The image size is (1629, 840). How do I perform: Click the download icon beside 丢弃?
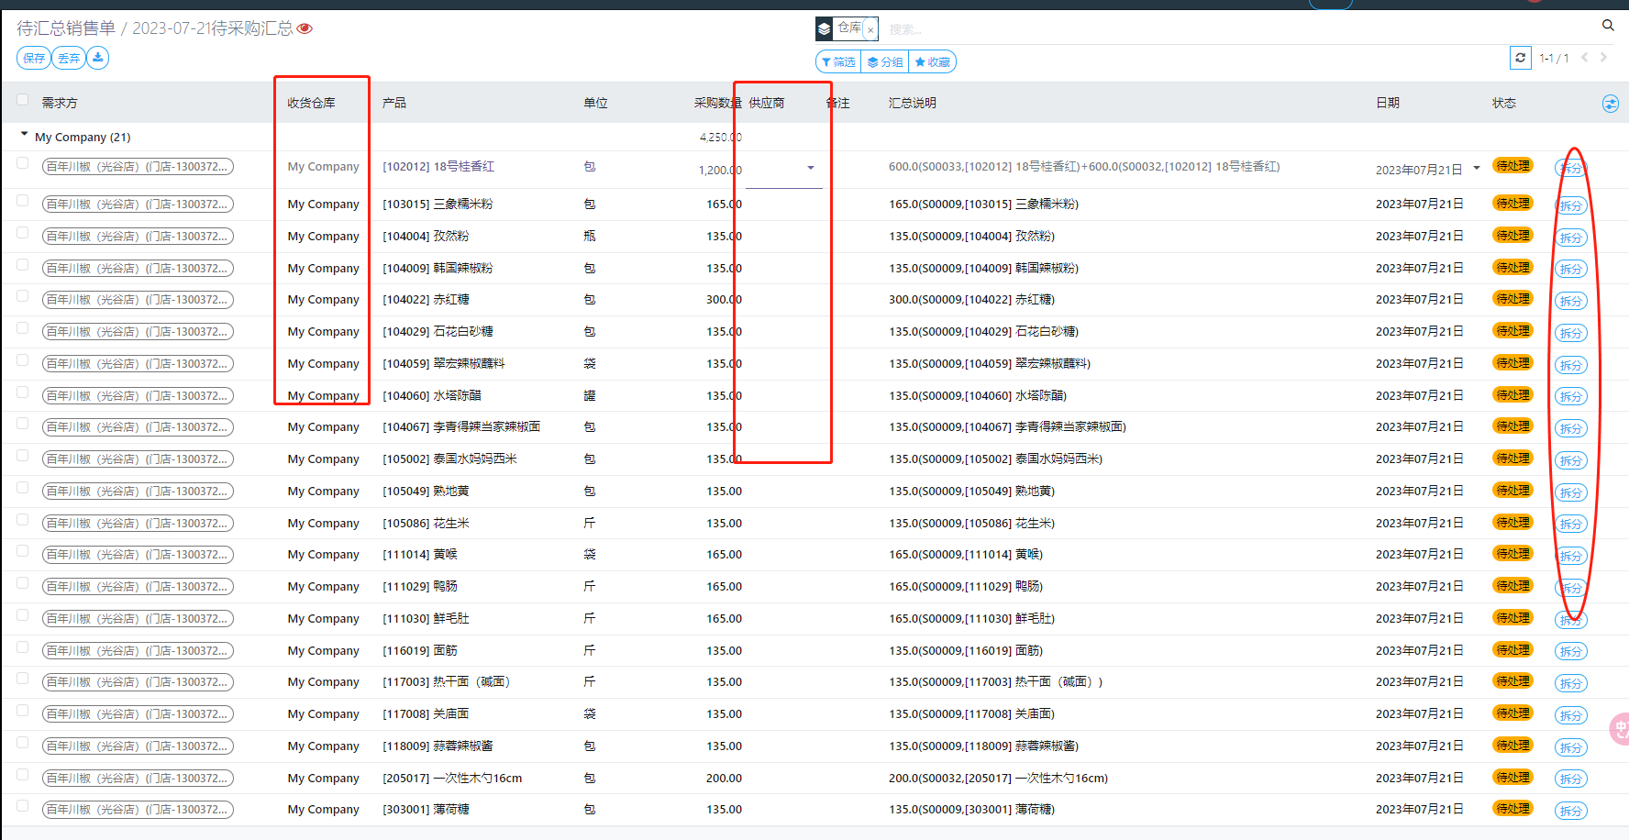click(x=97, y=58)
